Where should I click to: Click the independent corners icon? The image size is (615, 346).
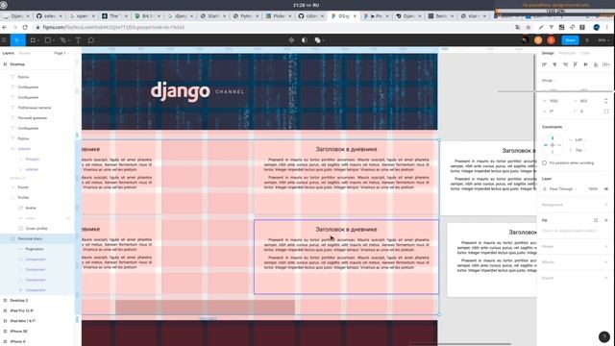606,111
